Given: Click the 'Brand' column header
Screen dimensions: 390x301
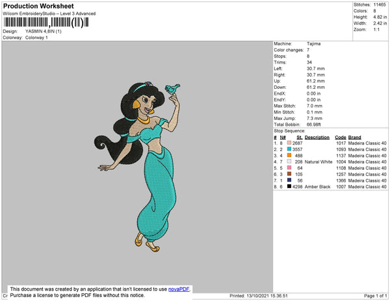Looking at the screenshot, I should tap(354, 138).
